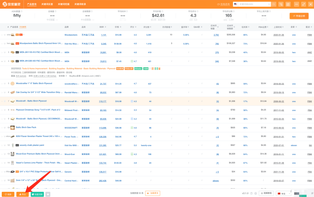The height and width of the screenshot is (197, 314).
Task: Click the search magnifier icon
Action: pos(274,4)
